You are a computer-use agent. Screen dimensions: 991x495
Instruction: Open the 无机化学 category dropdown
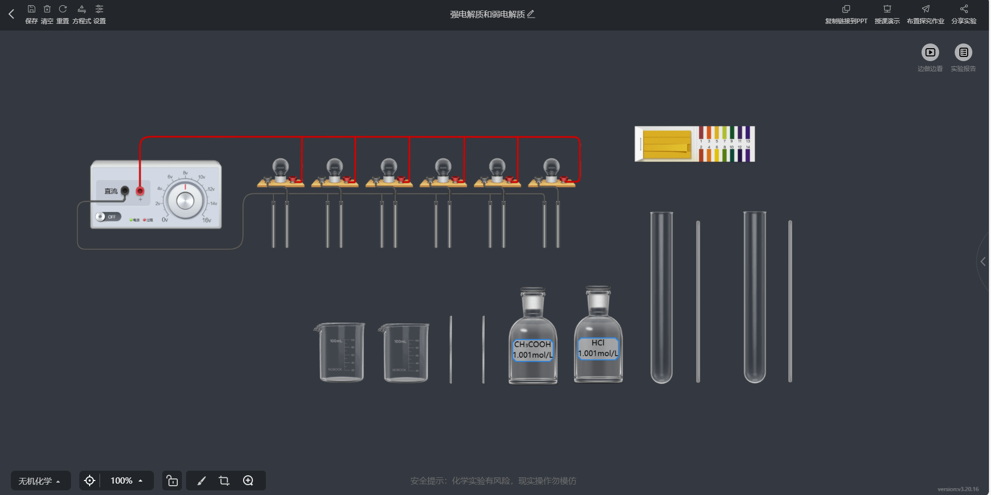pyautogui.click(x=40, y=481)
